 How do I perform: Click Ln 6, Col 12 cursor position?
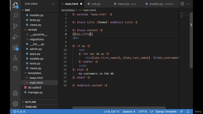point(112,111)
